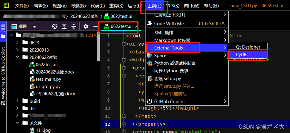
Task: Collapse the ui文件 folder
Action: coord(17,123)
